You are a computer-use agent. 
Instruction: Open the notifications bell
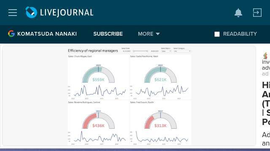coord(238,13)
